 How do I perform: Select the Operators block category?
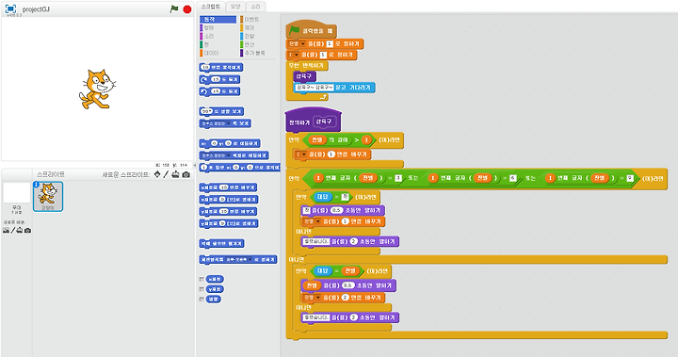pyautogui.click(x=258, y=44)
